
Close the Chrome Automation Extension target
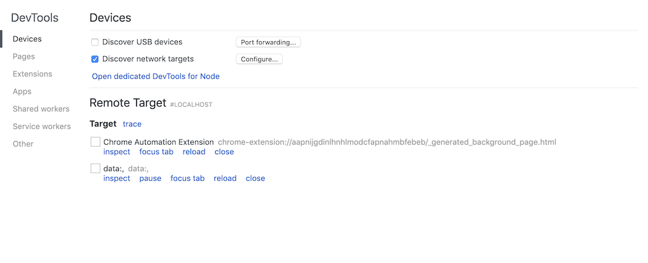click(224, 152)
